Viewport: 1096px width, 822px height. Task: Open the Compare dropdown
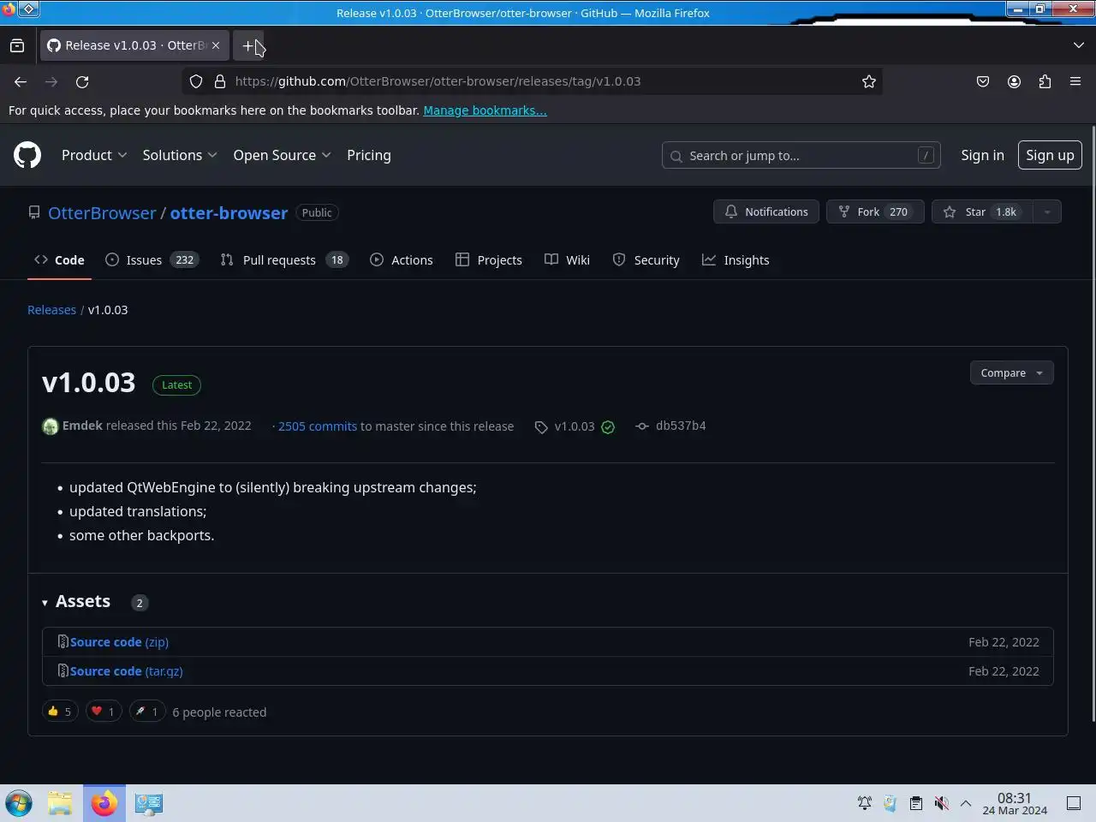click(1011, 372)
